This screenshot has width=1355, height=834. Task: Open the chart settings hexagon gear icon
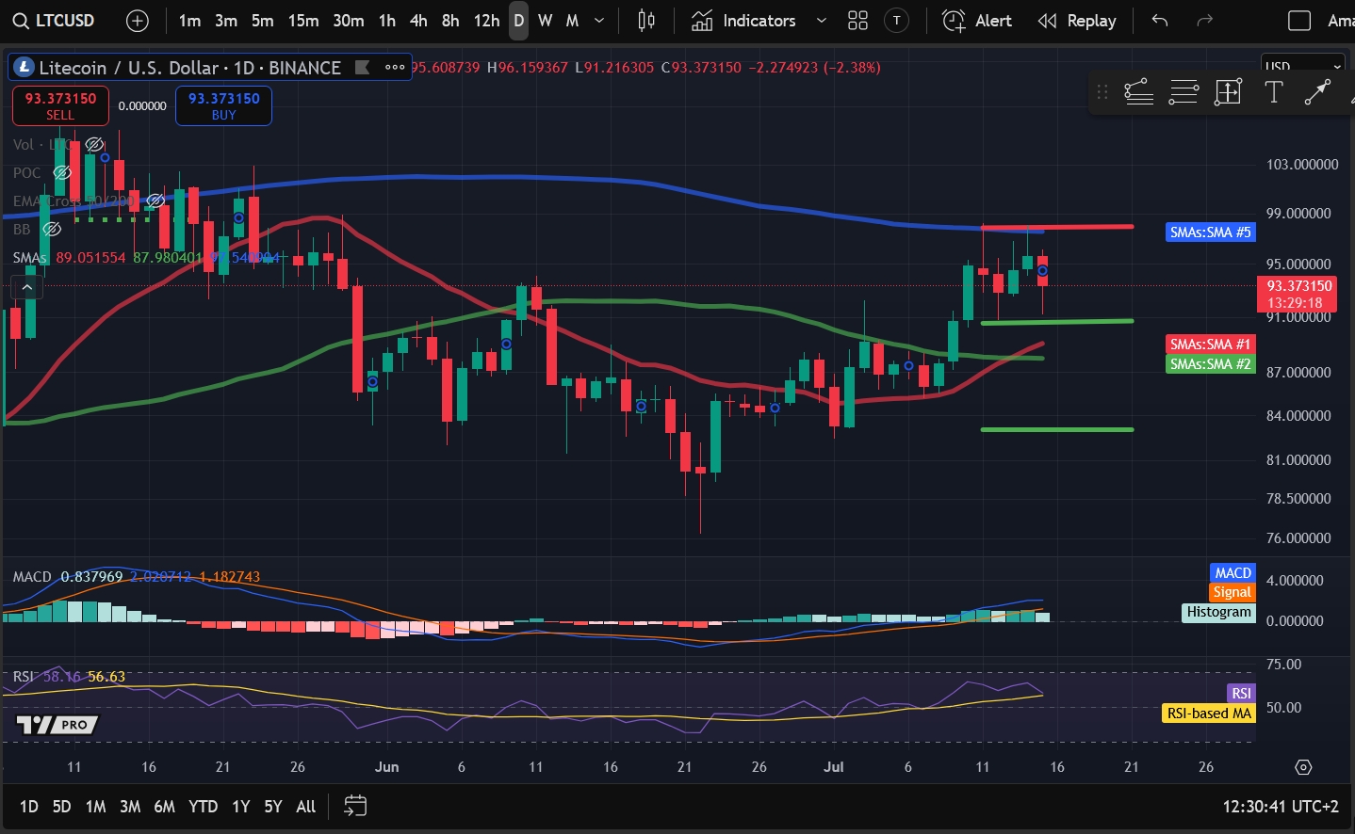1303,767
